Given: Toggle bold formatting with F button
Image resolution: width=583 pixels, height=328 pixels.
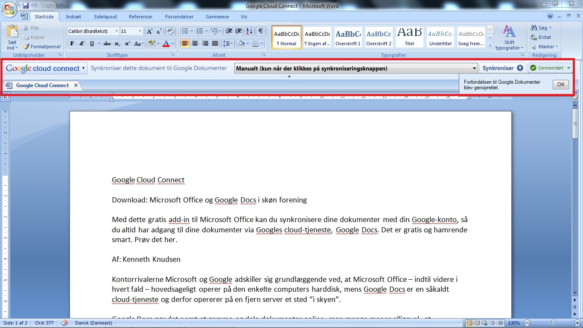Looking at the screenshot, I should click(x=72, y=44).
